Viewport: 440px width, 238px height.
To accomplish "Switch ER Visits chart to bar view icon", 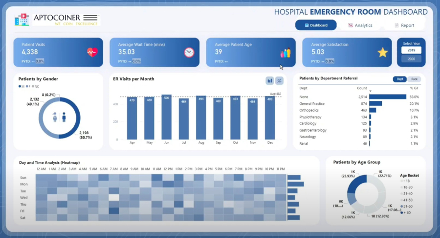I will tap(269, 81).
